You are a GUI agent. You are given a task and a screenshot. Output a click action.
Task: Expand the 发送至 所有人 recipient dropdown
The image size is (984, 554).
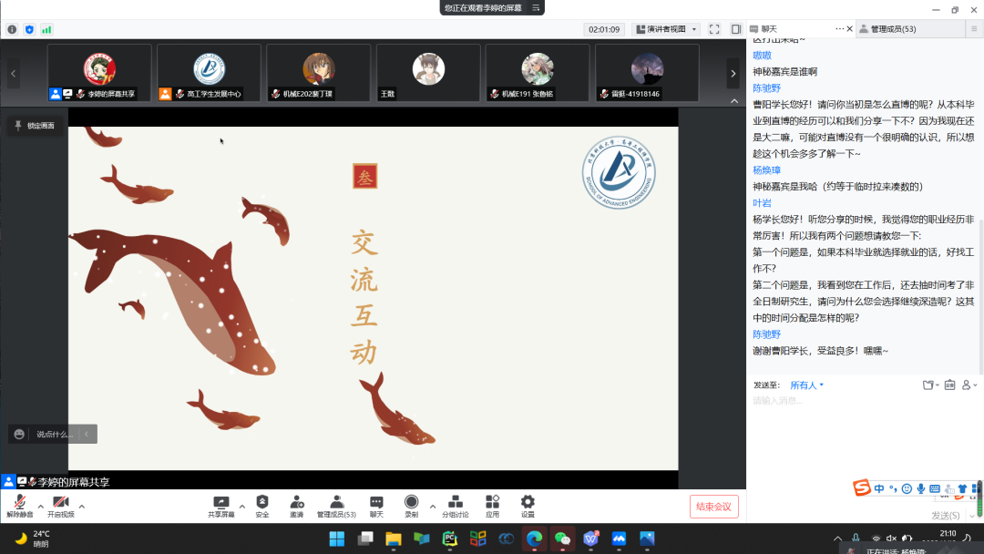point(806,385)
